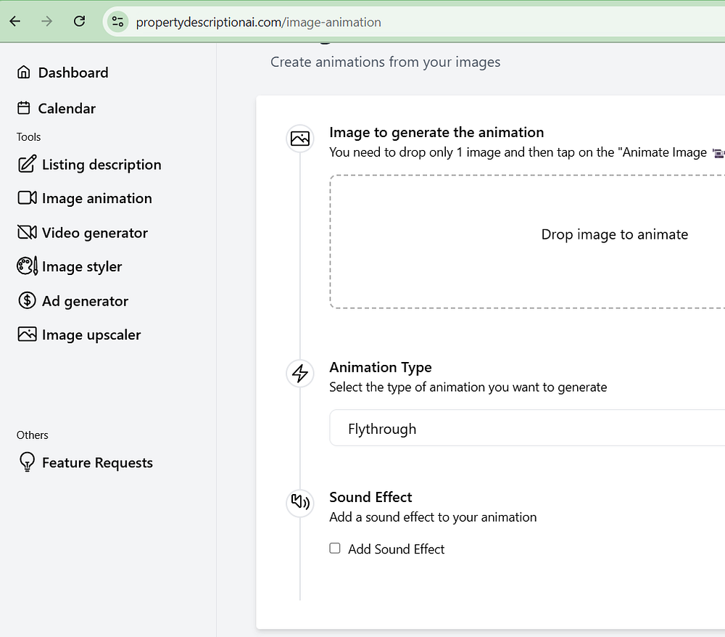Open the Flythrough animation type dropdown
This screenshot has width=725, height=637.
527,428
